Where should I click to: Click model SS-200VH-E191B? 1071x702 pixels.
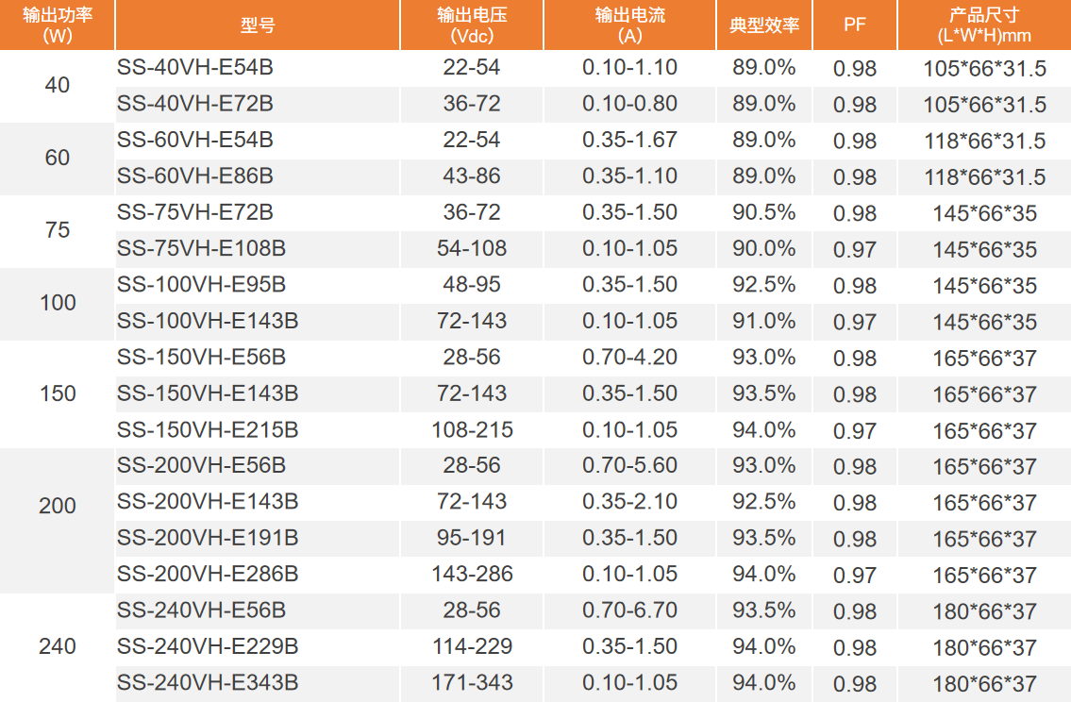(x=208, y=538)
